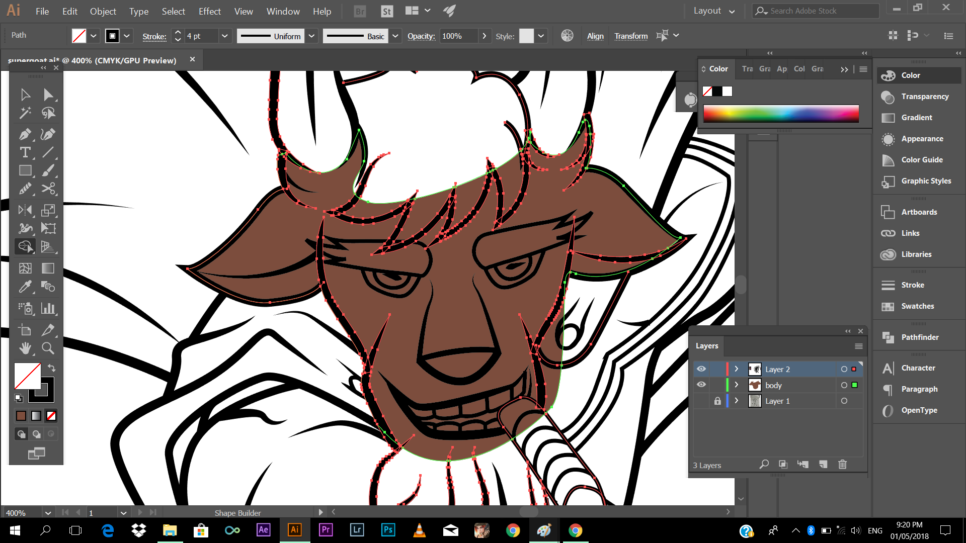Open the Layout workspace dropdown
Viewport: 966px width, 543px height.
714,11
